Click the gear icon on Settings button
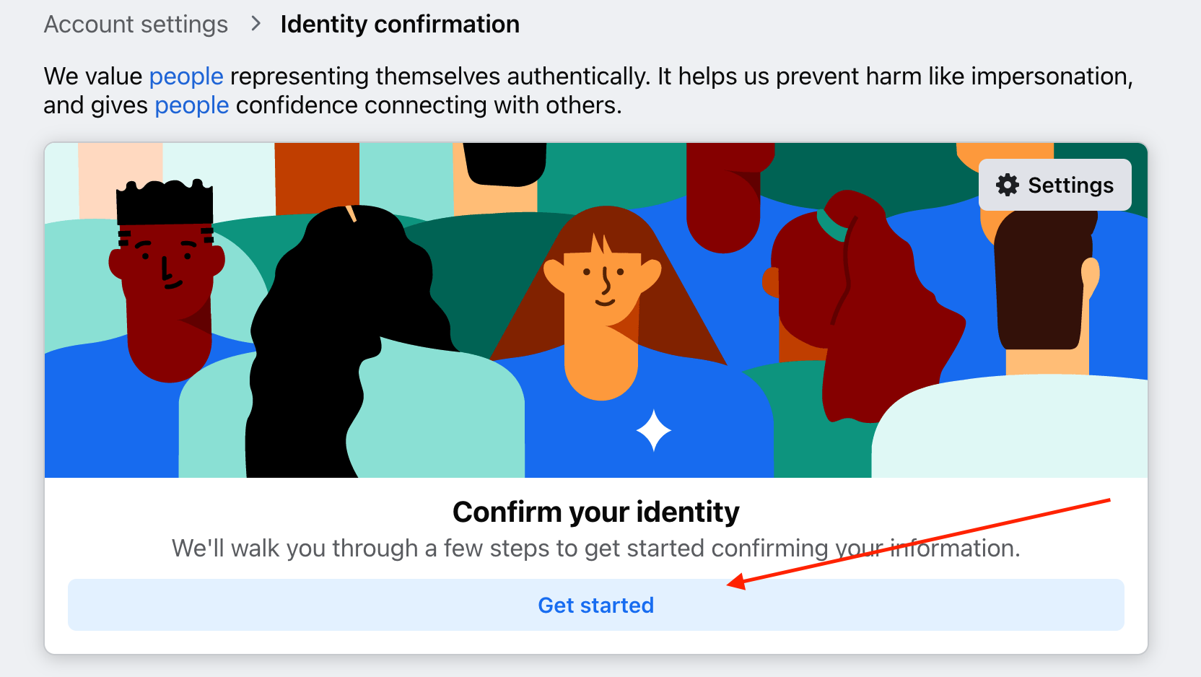 click(1008, 185)
